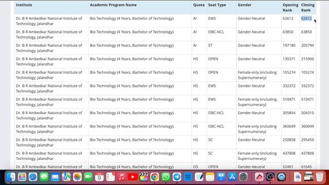Image resolution: width=329 pixels, height=185 pixels.
Task: Launch Keynote from the dock
Action: (x=221, y=177)
